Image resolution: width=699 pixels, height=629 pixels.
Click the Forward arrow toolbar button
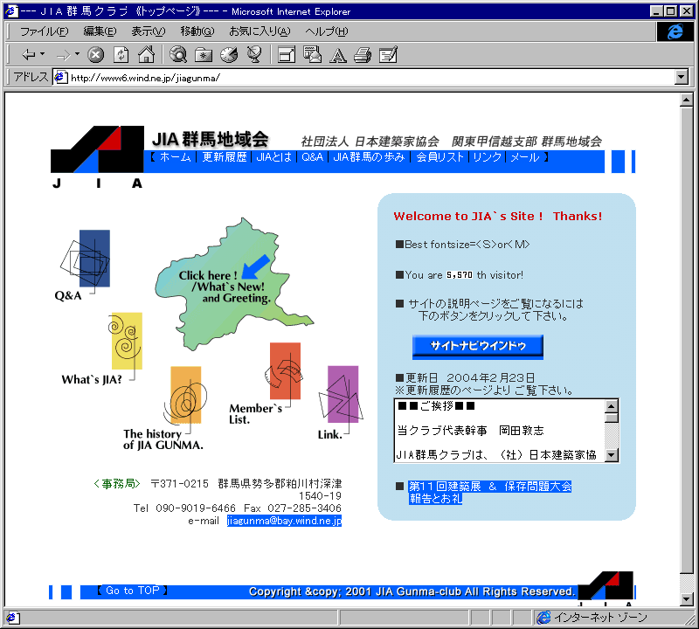[x=63, y=55]
